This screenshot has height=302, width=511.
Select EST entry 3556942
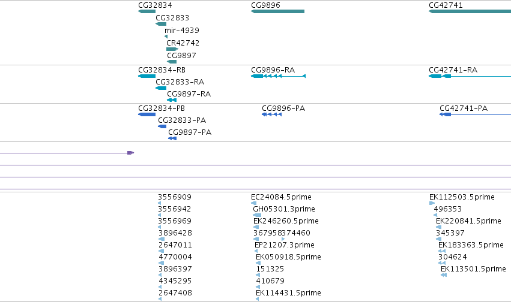pyautogui.click(x=175, y=209)
